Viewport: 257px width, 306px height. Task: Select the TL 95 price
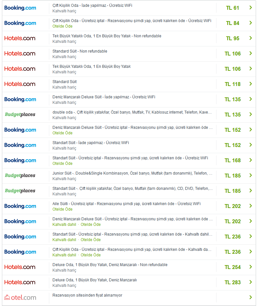tap(232, 38)
